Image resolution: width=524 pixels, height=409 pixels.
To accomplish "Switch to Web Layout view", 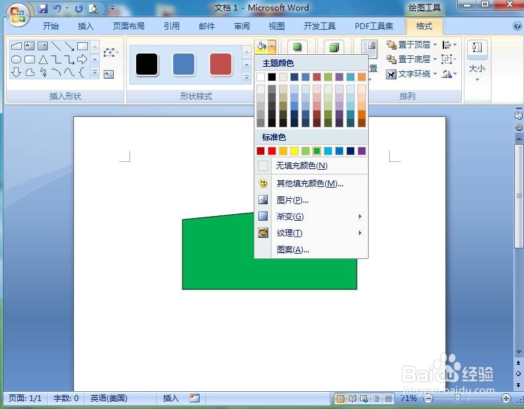I will coord(364,398).
